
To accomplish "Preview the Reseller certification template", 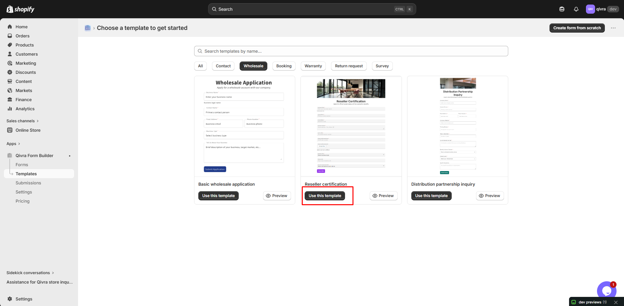I will point(383,196).
